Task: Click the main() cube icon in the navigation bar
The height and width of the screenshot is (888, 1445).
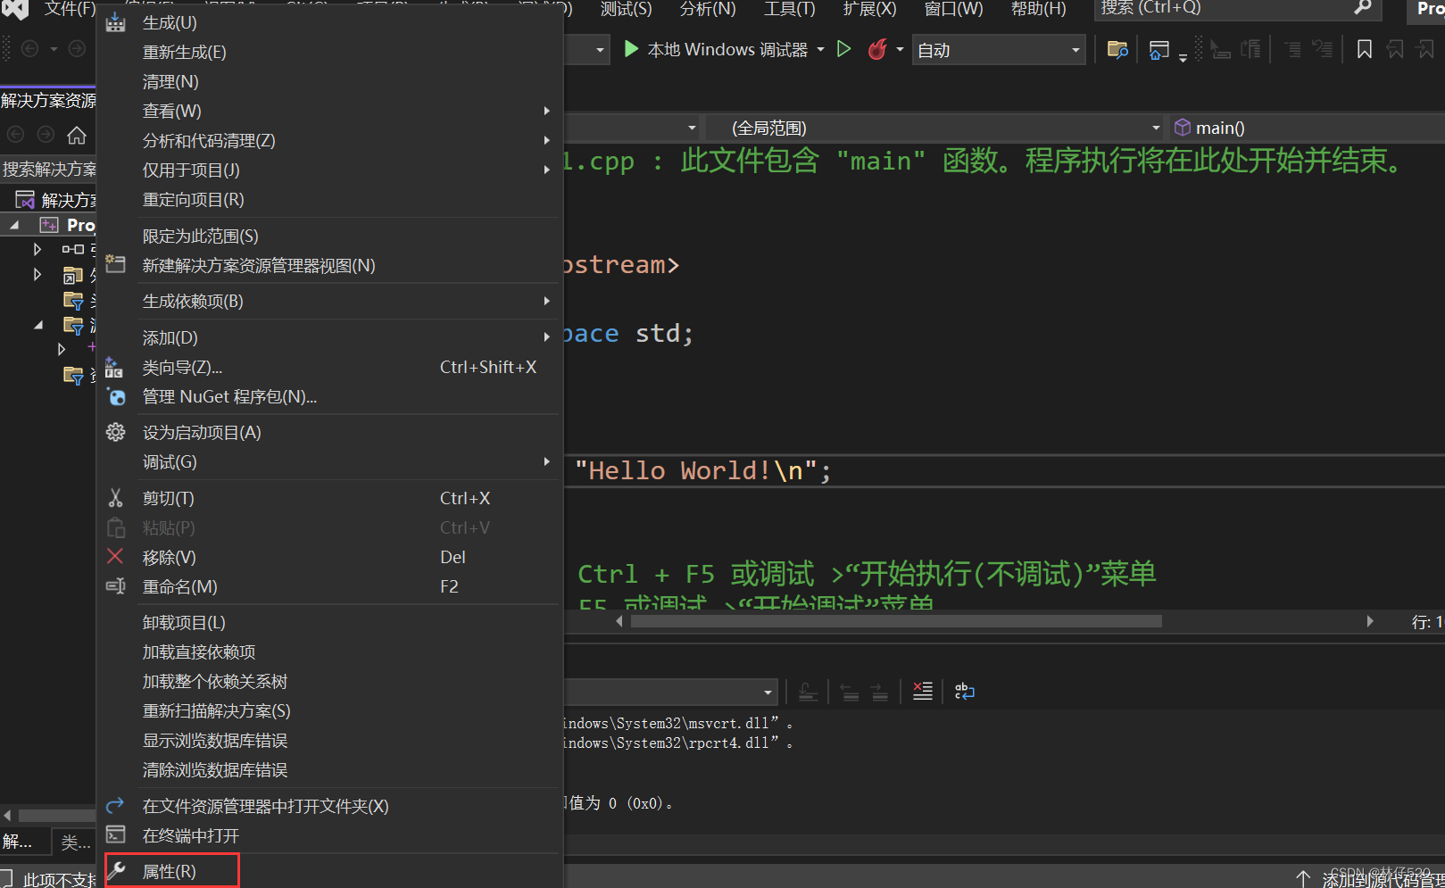Action: (x=1183, y=128)
